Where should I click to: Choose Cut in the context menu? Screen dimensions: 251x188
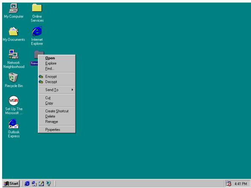[x=57, y=98]
